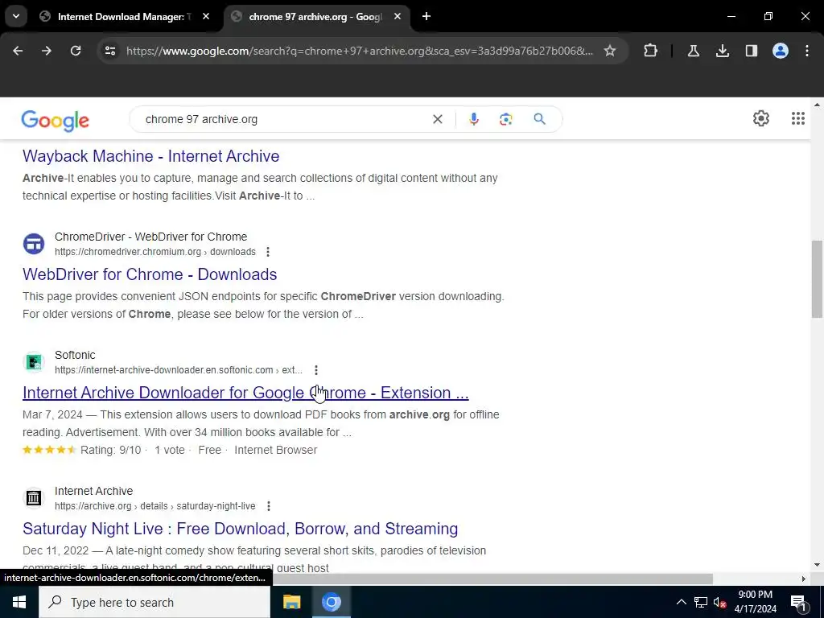Submit the Google search magnifier
This screenshot has height=618, width=824.
540,119
